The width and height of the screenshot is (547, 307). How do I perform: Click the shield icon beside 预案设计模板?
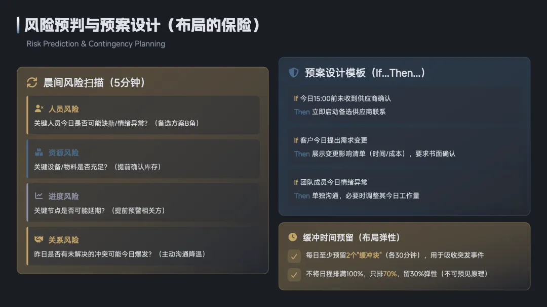coord(294,73)
